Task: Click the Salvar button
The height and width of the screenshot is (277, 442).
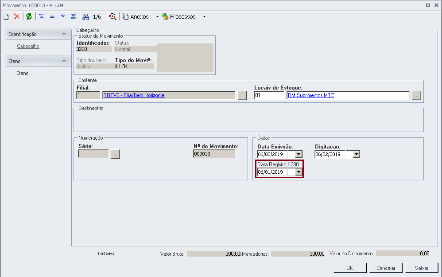Action: coord(422,268)
